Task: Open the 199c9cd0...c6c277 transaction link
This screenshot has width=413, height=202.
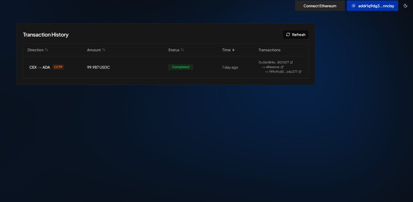Action: [x=283, y=72]
